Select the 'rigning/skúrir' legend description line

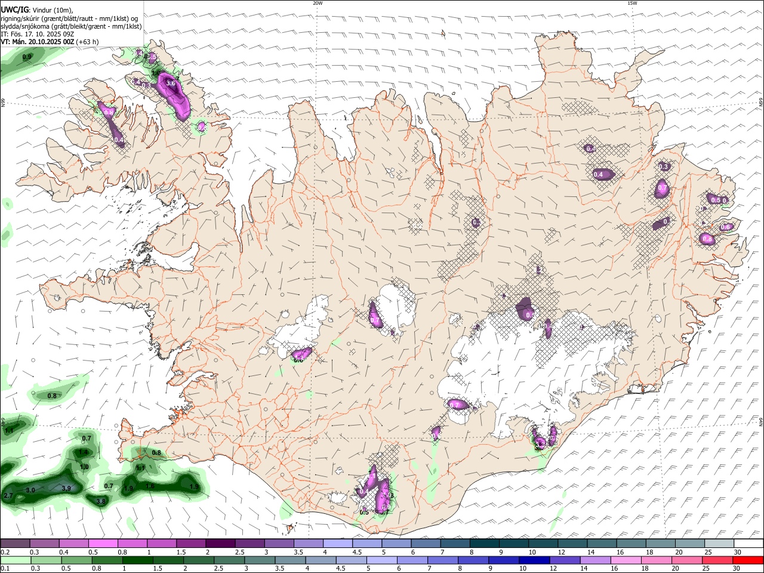tap(69, 19)
